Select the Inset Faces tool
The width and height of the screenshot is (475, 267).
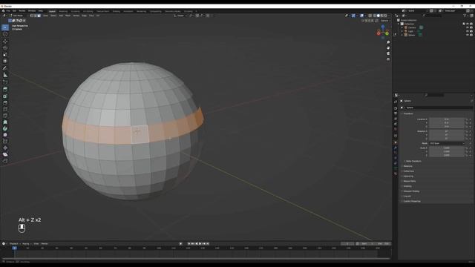click(x=5, y=96)
